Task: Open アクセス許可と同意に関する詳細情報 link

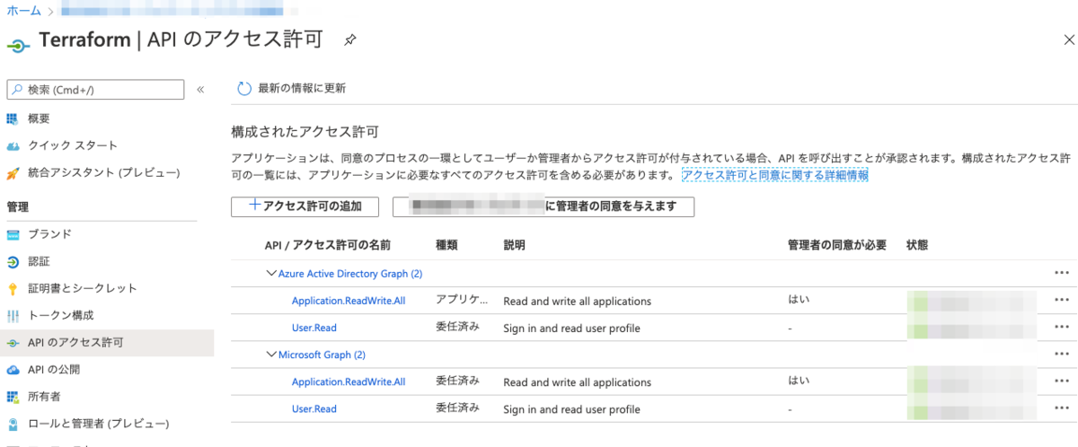Action: 774,175
